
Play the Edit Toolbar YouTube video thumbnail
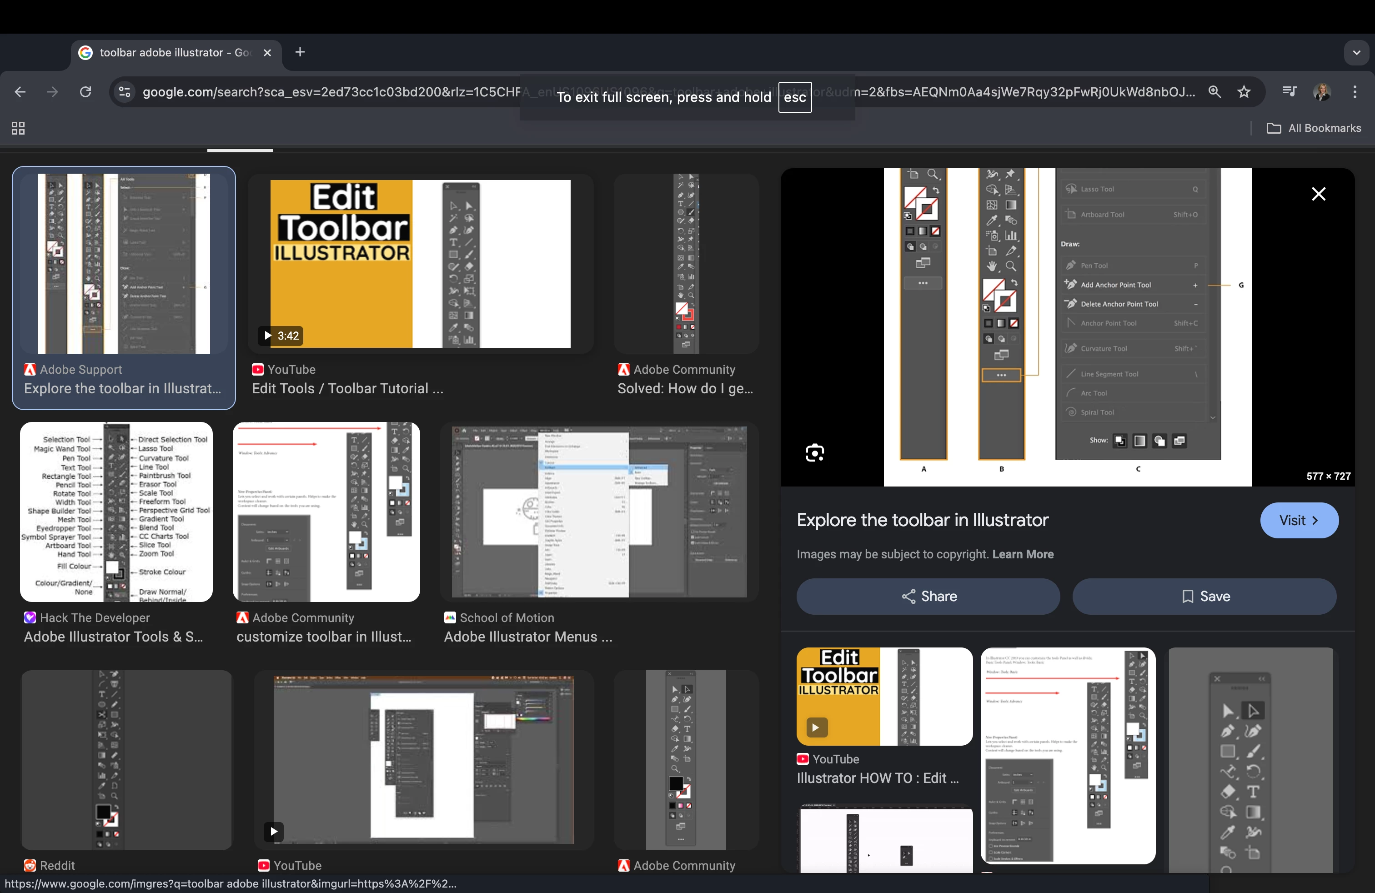point(420,264)
